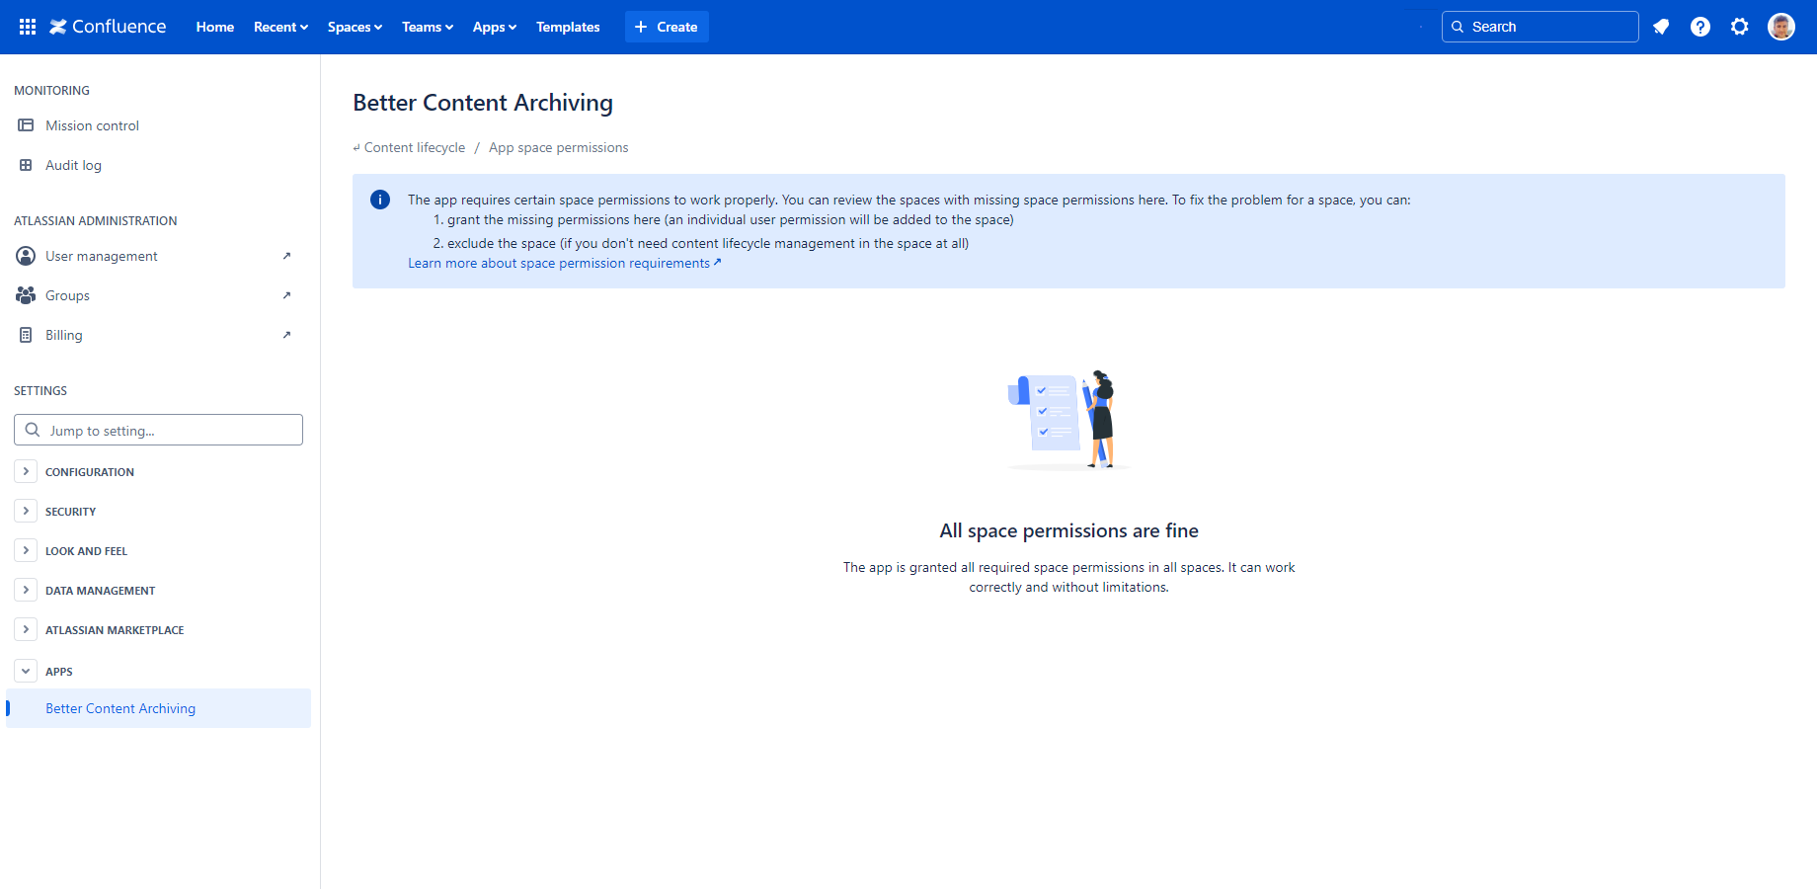Click the Groups people icon
Viewport: 1817px width, 889px height.
pos(26,295)
